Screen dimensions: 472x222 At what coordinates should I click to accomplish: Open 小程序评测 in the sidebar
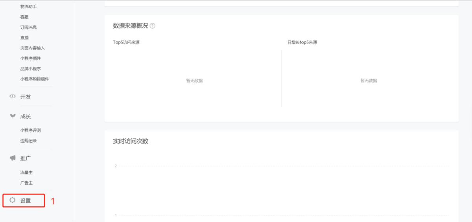pos(30,130)
